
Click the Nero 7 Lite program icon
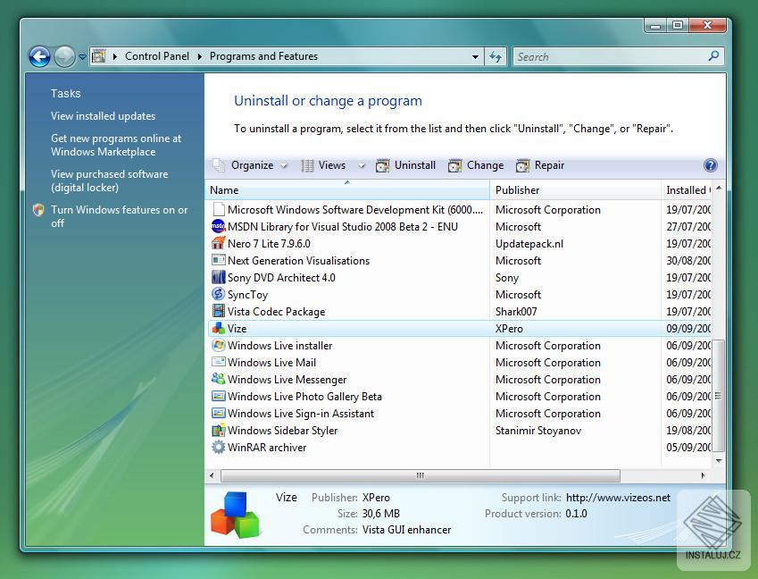218,244
